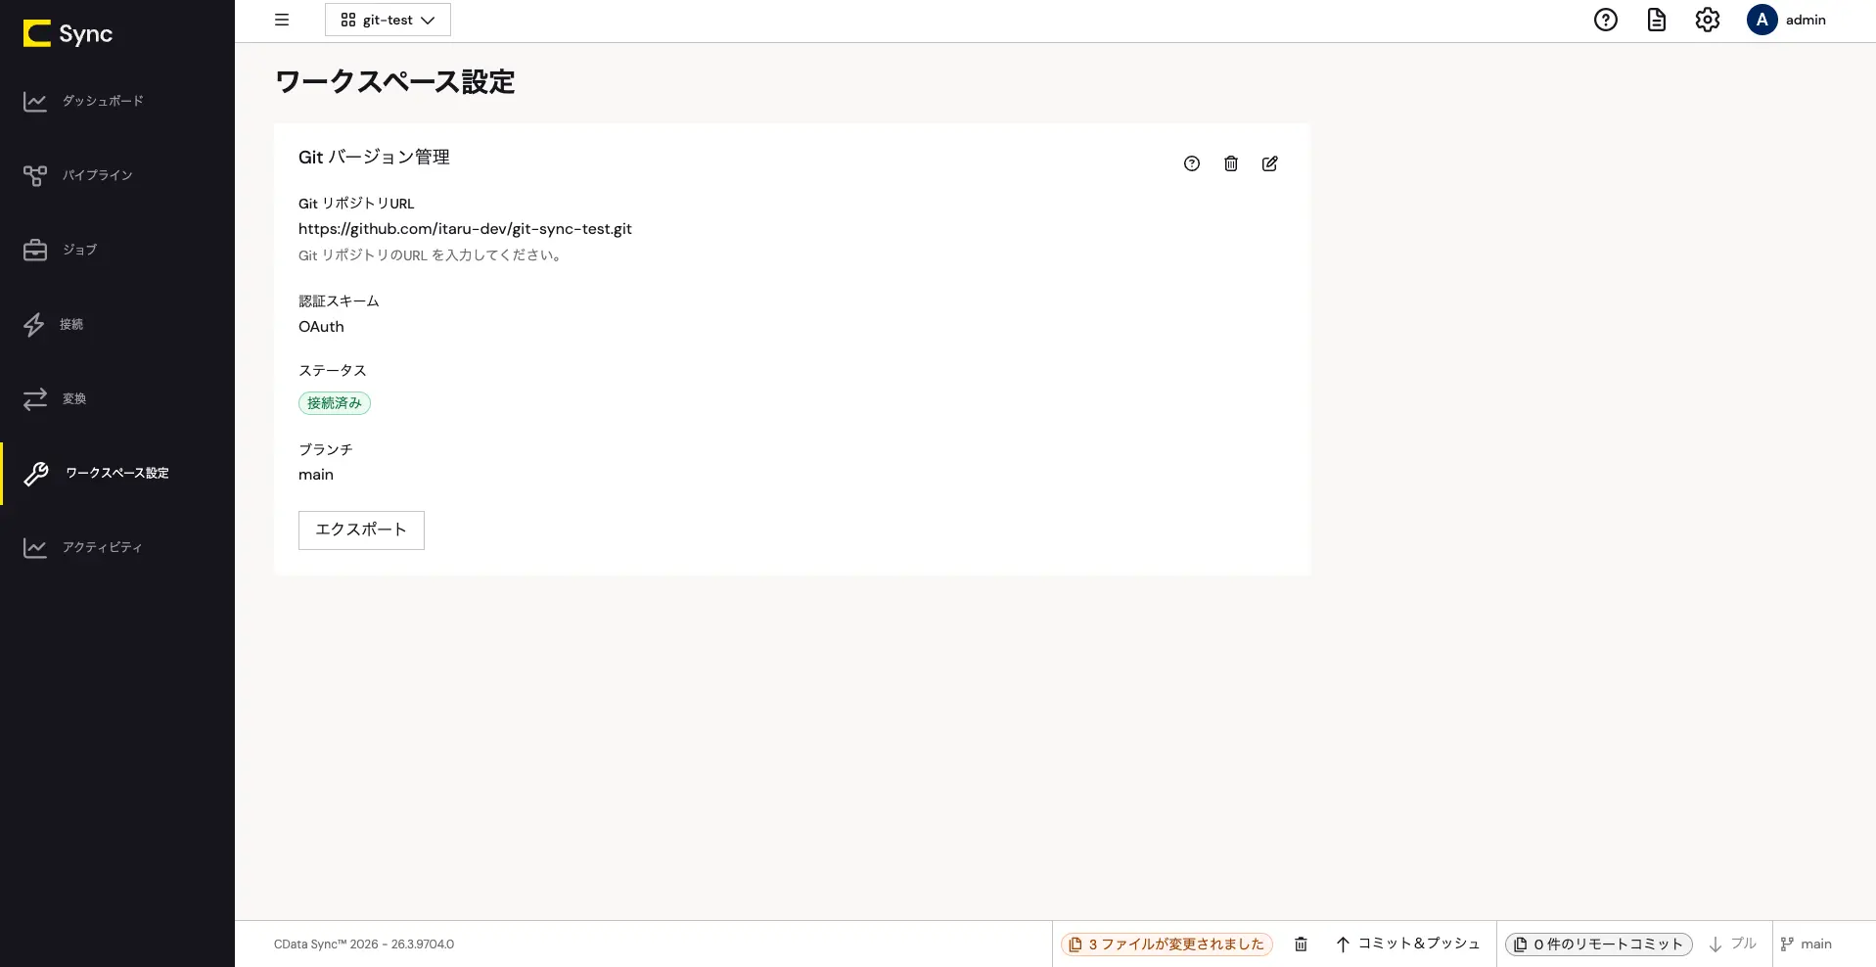Open the 変換 transformations arrows icon
The image size is (1876, 967).
35,398
